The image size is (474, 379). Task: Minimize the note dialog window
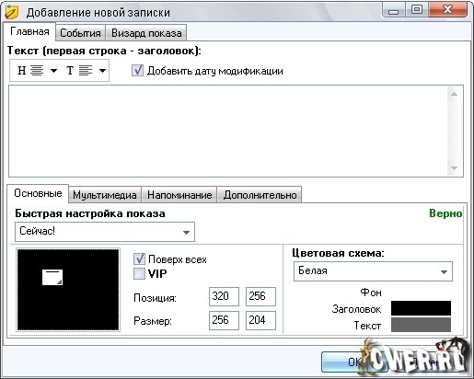point(394,10)
